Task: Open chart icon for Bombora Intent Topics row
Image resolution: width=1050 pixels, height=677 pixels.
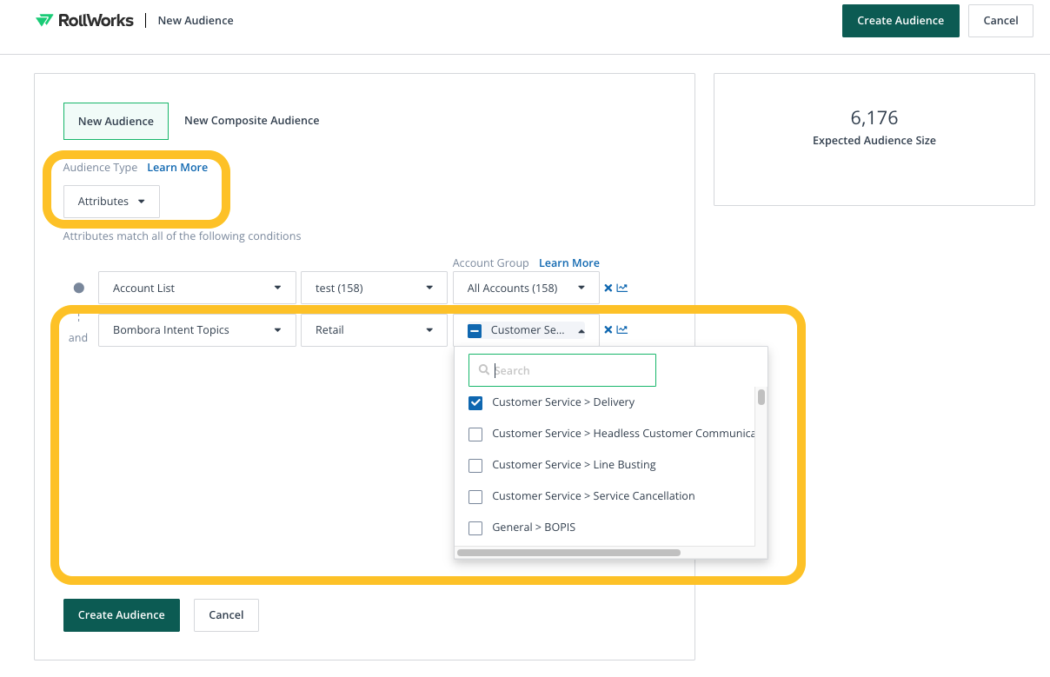Action: click(622, 329)
